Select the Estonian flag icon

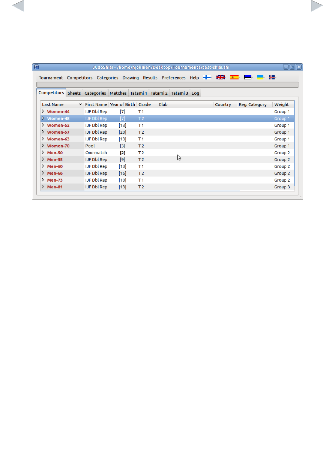coord(248,78)
